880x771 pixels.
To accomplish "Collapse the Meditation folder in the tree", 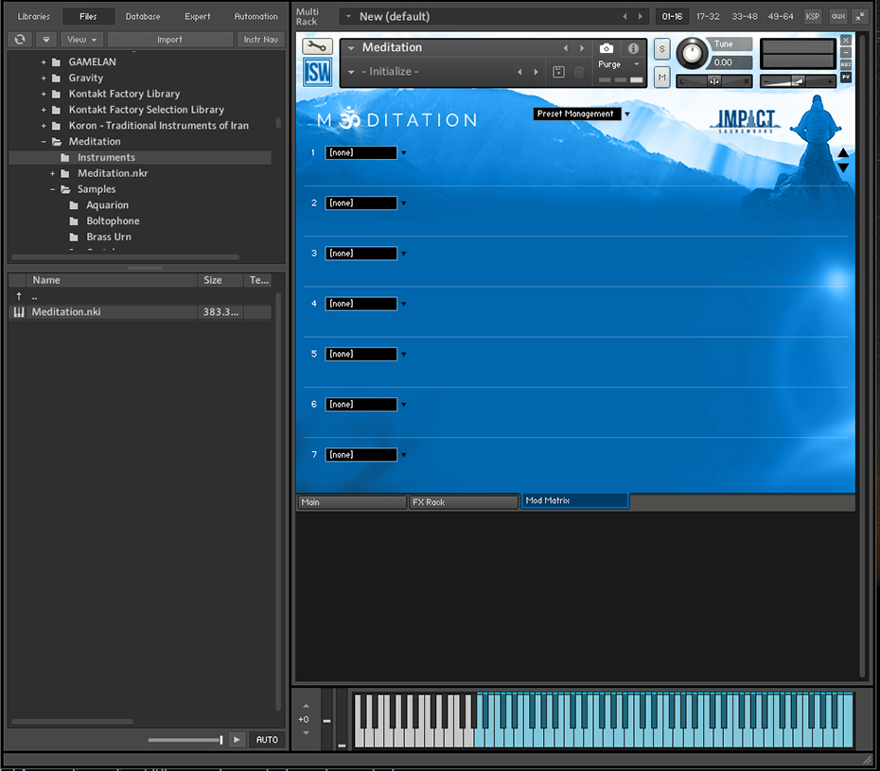I will coord(44,141).
